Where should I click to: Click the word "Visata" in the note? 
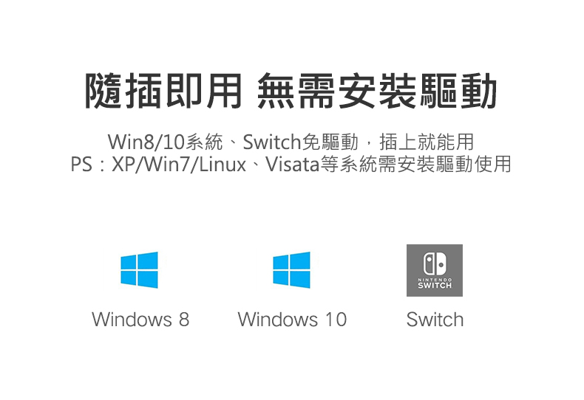point(293,165)
